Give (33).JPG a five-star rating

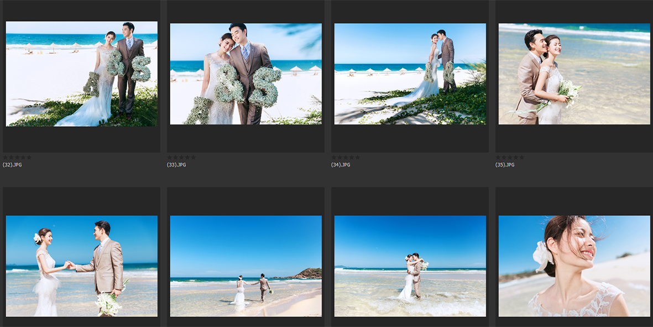[193, 157]
